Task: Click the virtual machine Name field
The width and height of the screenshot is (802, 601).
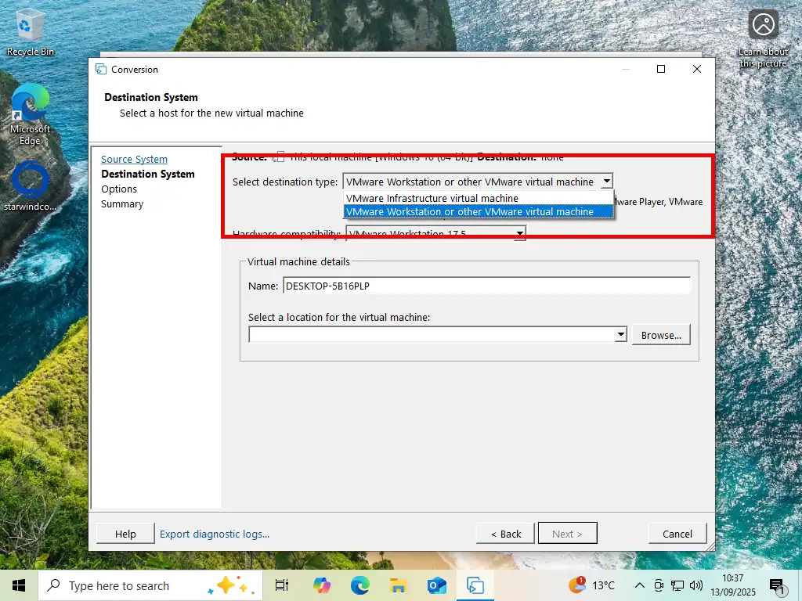Action: 486,286
